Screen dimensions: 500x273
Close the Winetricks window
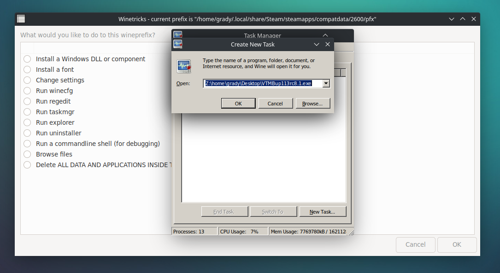tap(474, 19)
